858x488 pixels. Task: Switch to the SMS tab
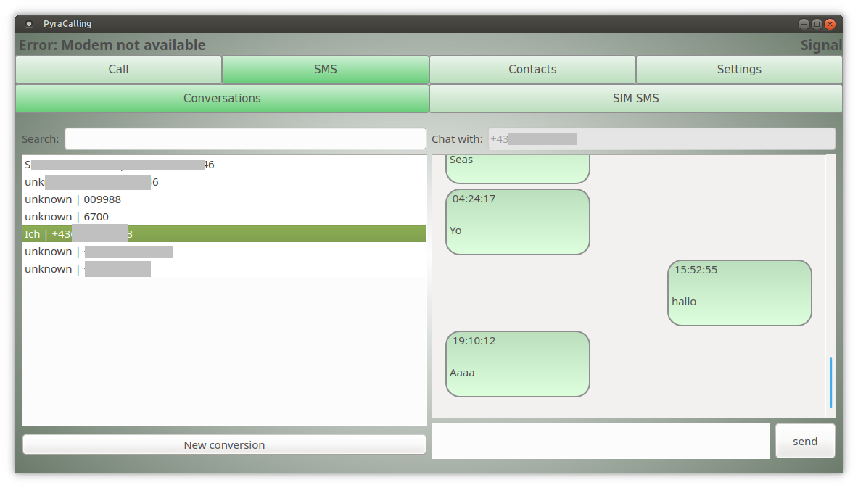coord(325,70)
